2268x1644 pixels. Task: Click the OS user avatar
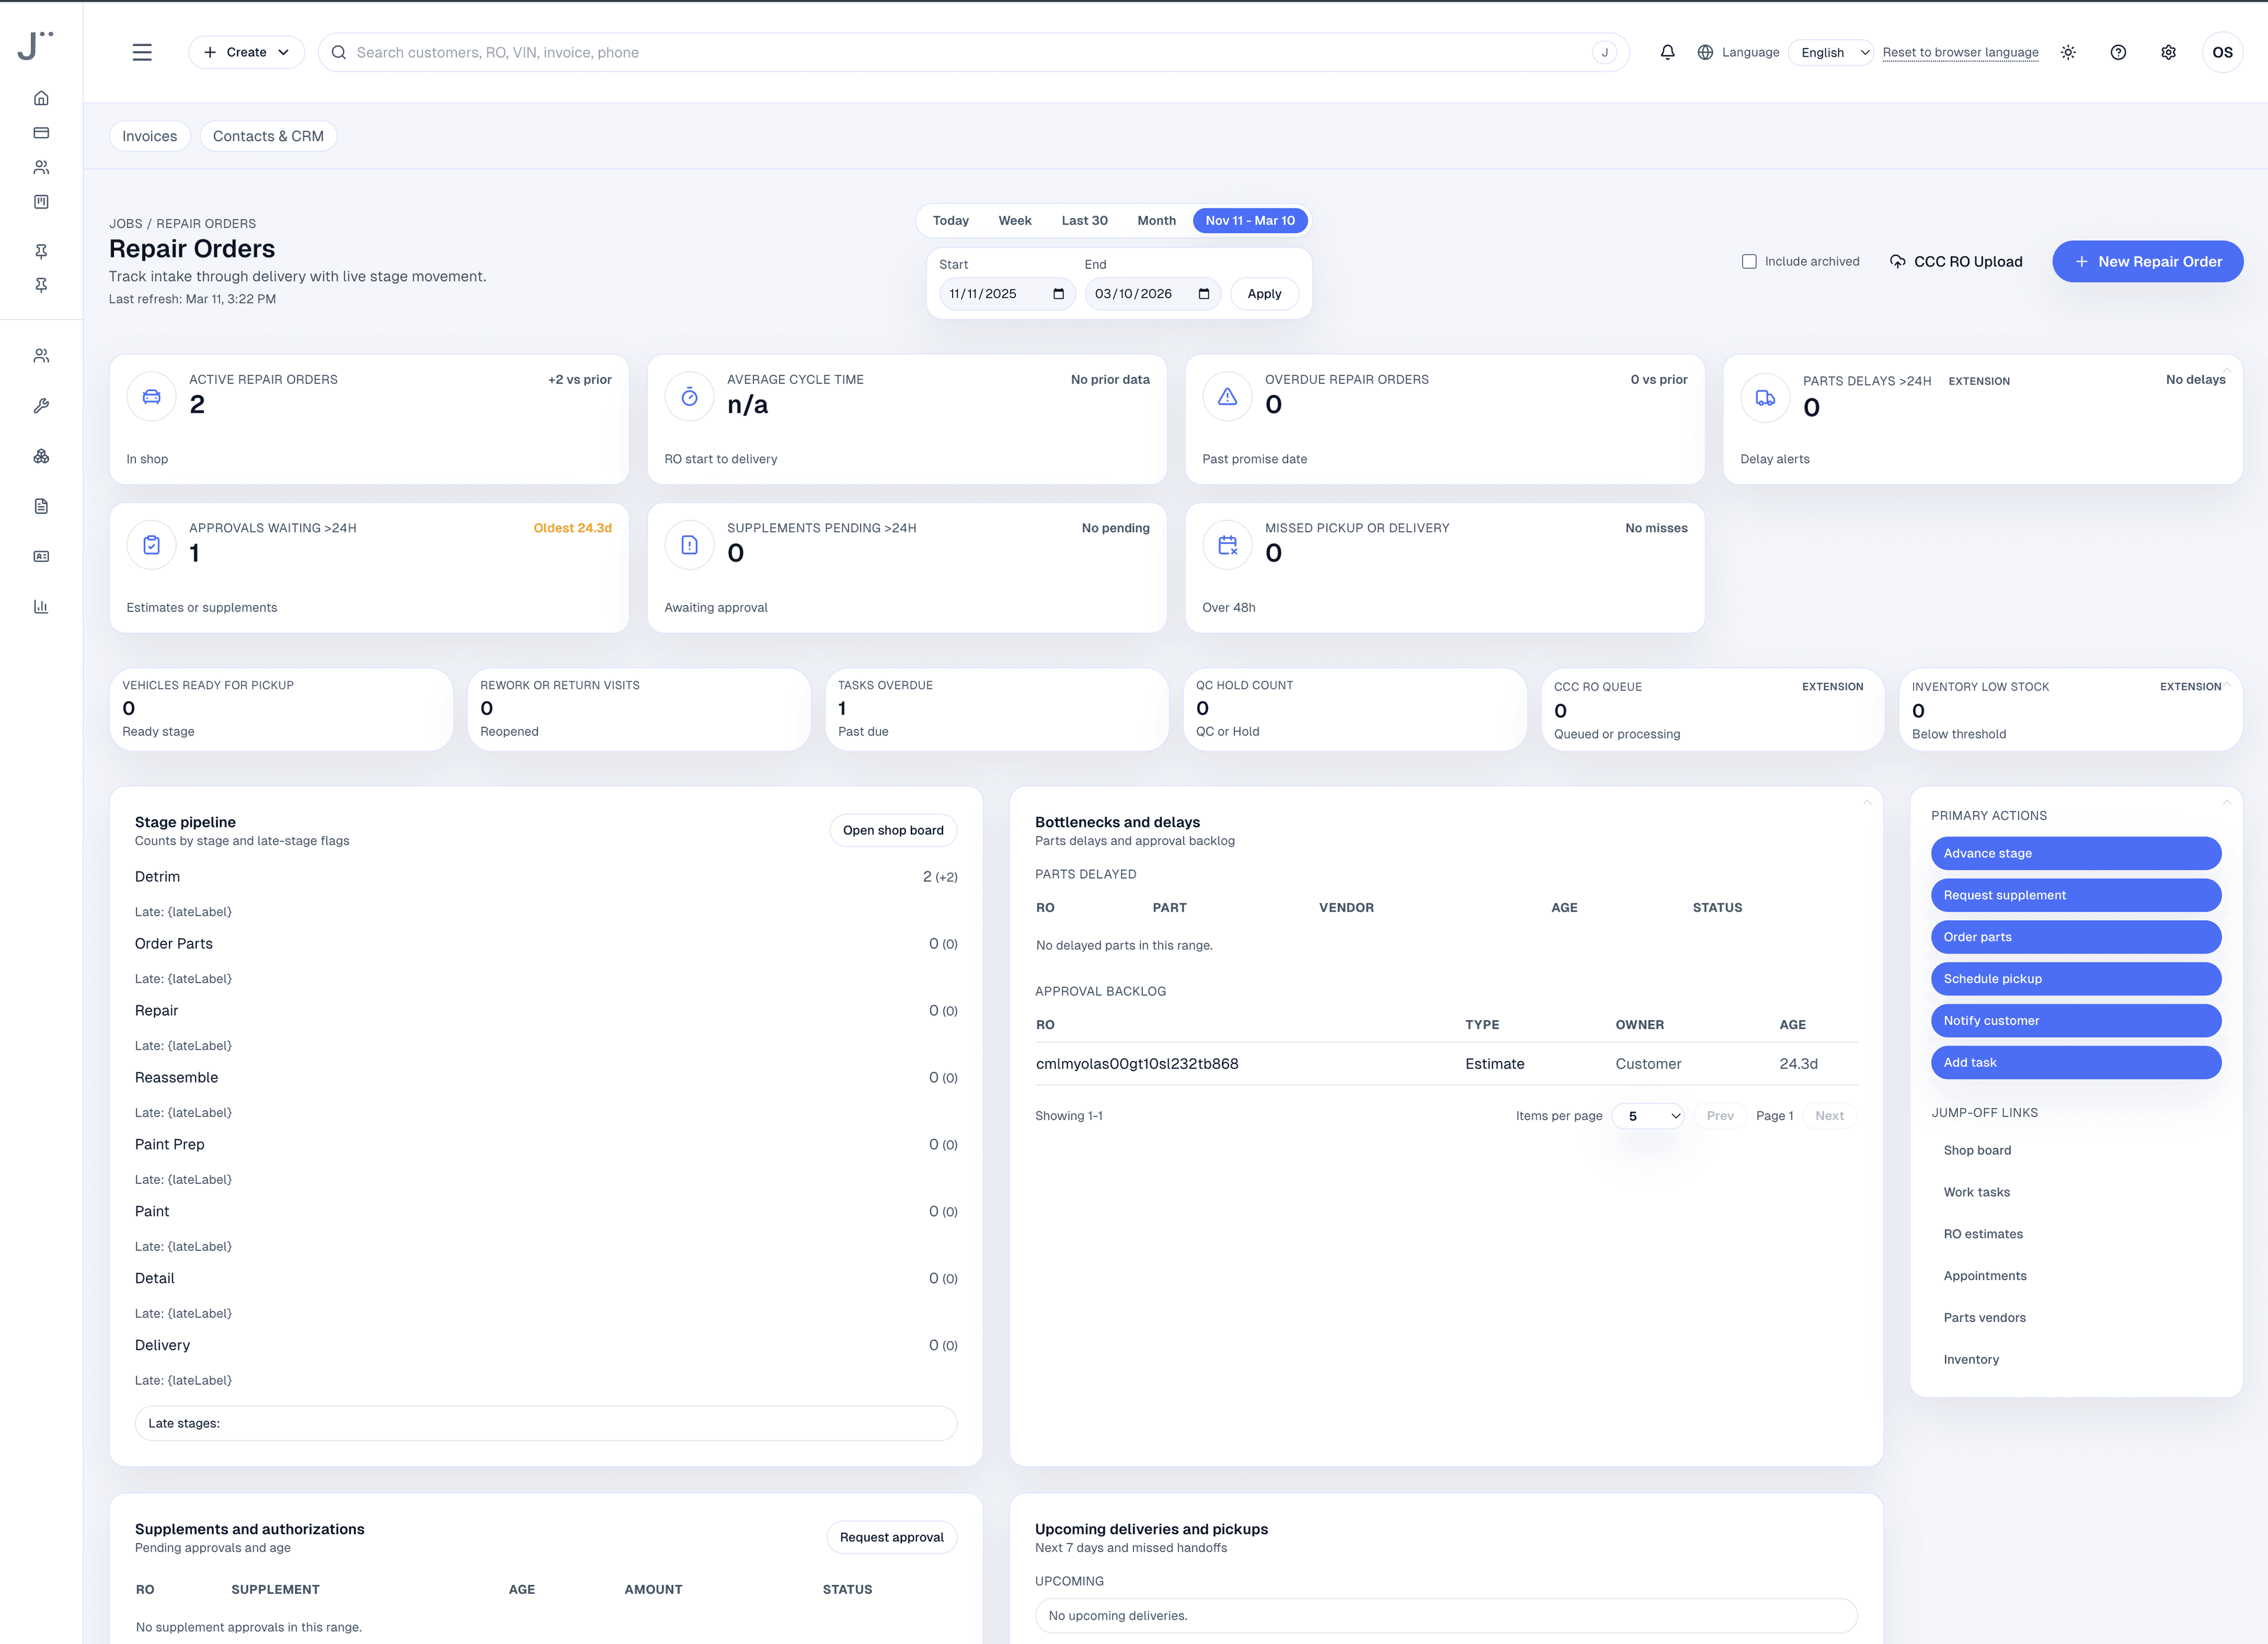[x=2222, y=52]
